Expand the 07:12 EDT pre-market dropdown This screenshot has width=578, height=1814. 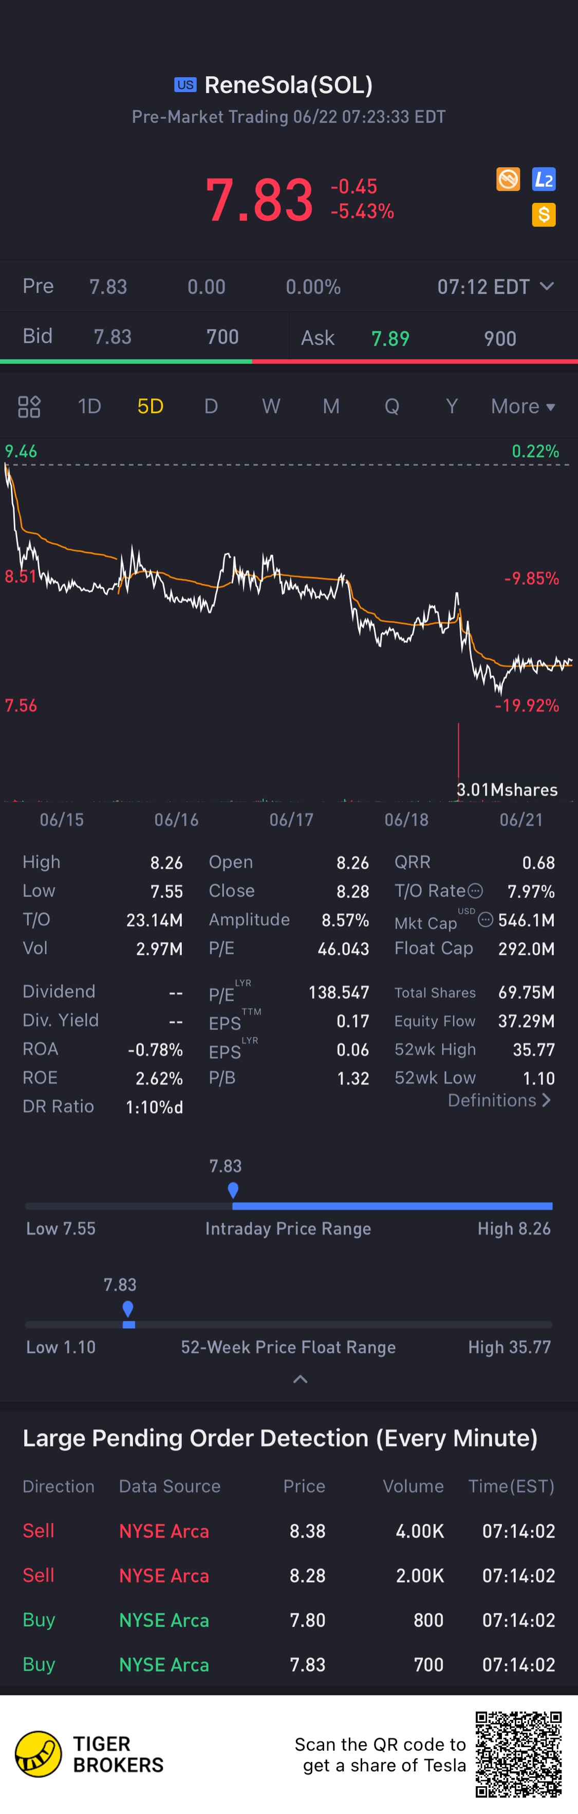coord(496,287)
